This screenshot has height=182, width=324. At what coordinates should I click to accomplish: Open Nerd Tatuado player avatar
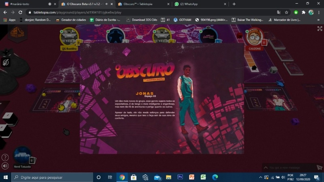pyautogui.click(x=22, y=155)
